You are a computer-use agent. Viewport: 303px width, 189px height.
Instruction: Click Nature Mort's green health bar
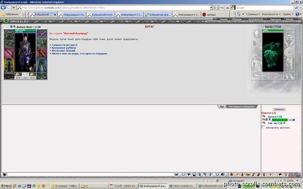tap(25, 30)
